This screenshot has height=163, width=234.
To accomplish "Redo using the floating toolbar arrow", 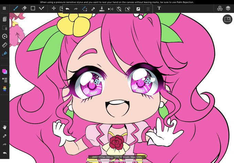I will (76, 9).
